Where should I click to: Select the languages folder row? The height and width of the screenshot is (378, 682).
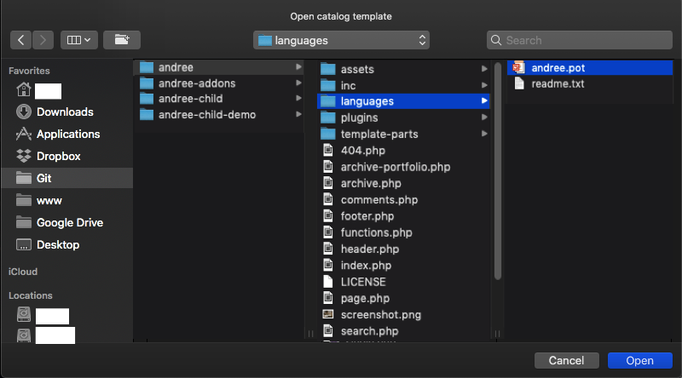coord(403,101)
